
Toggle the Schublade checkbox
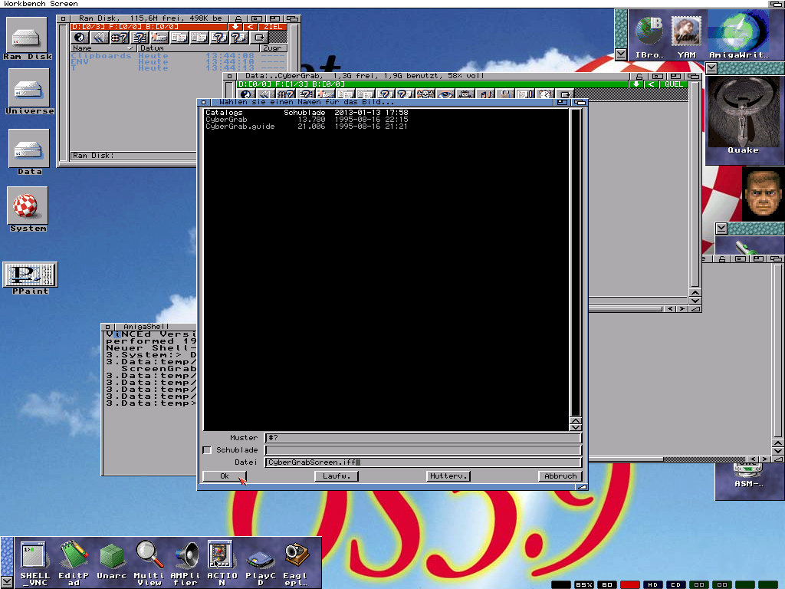coord(207,450)
